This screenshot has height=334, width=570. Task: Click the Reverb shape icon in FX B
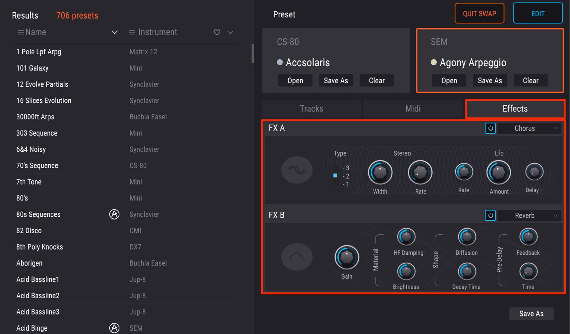tap(297, 257)
